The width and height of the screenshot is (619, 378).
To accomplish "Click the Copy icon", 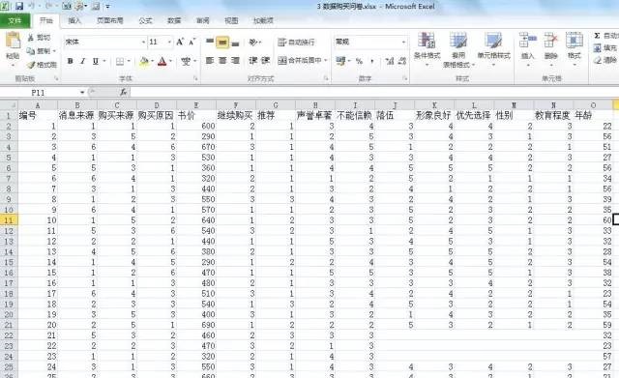I will point(32,51).
